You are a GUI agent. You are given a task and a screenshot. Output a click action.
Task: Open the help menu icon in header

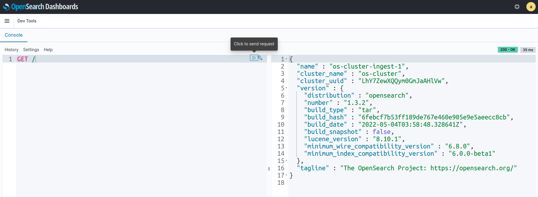(x=517, y=7)
